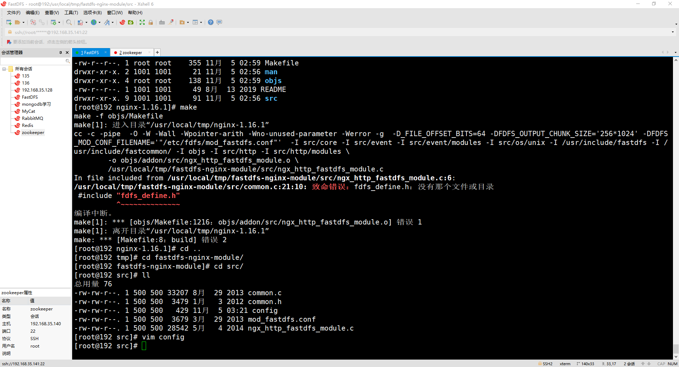Open Help question mark icon
Viewport: 679px width, 367px height.
tap(211, 22)
